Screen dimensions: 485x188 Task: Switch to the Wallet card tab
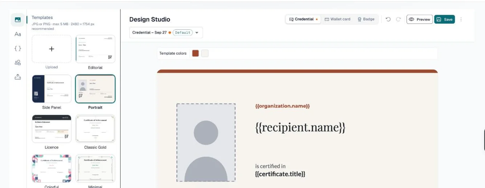tap(337, 19)
